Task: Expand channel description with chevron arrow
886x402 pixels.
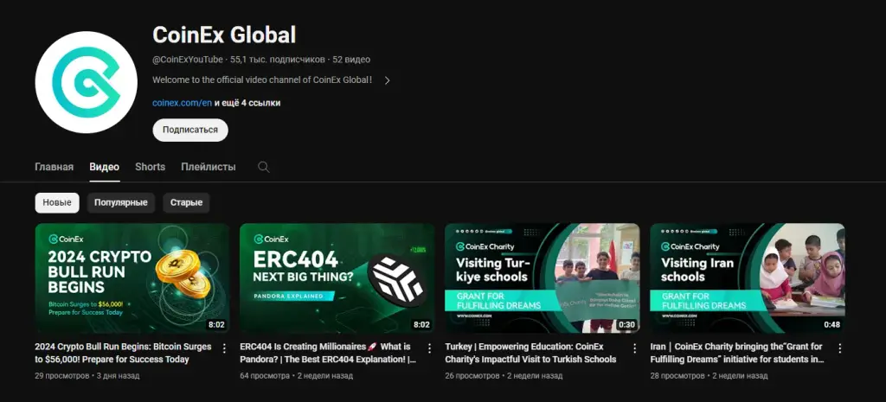Action: pyautogui.click(x=387, y=80)
